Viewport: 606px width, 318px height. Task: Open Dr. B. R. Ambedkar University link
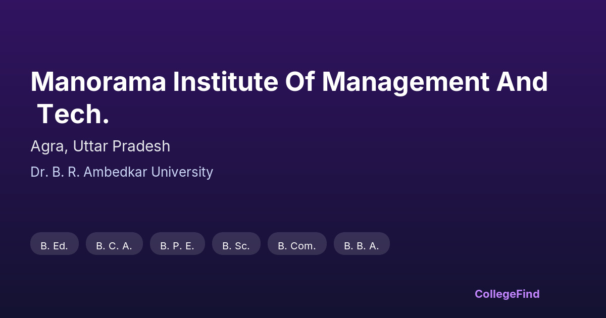coord(122,172)
